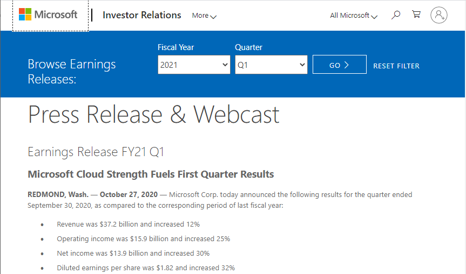The width and height of the screenshot is (466, 274).
Task: Click the Microsoft logo
Action: 49,15
